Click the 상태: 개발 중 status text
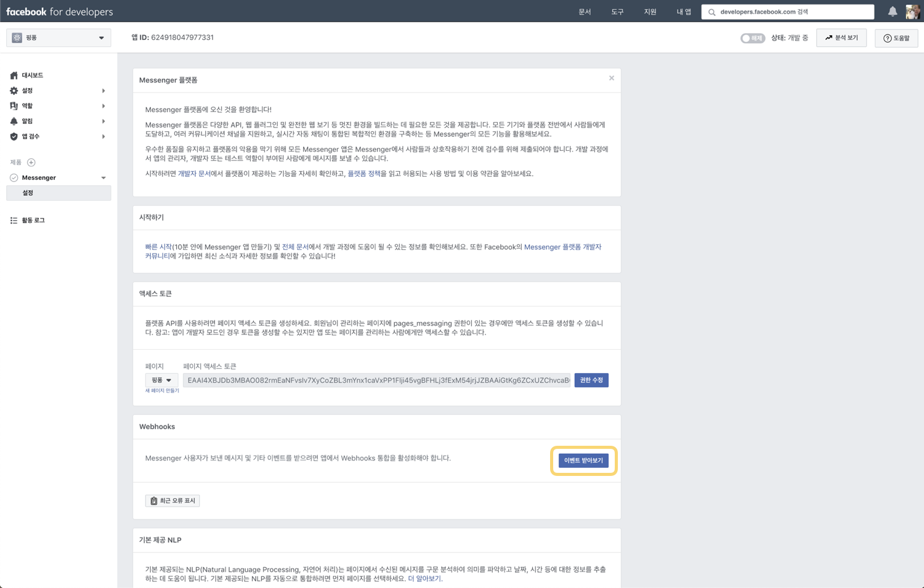924x588 pixels. [790, 38]
